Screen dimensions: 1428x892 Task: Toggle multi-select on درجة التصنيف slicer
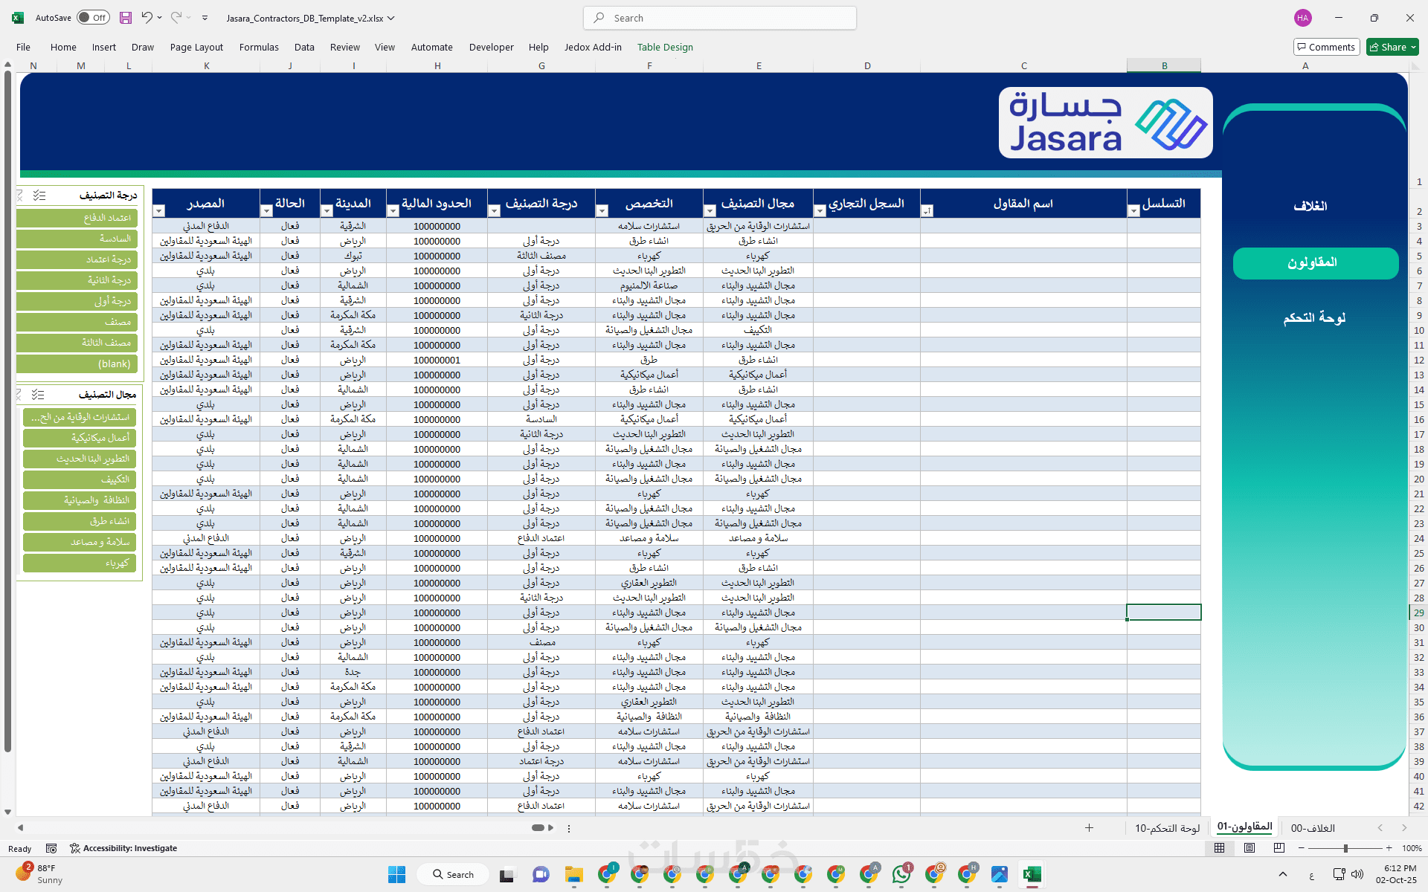pos(39,195)
